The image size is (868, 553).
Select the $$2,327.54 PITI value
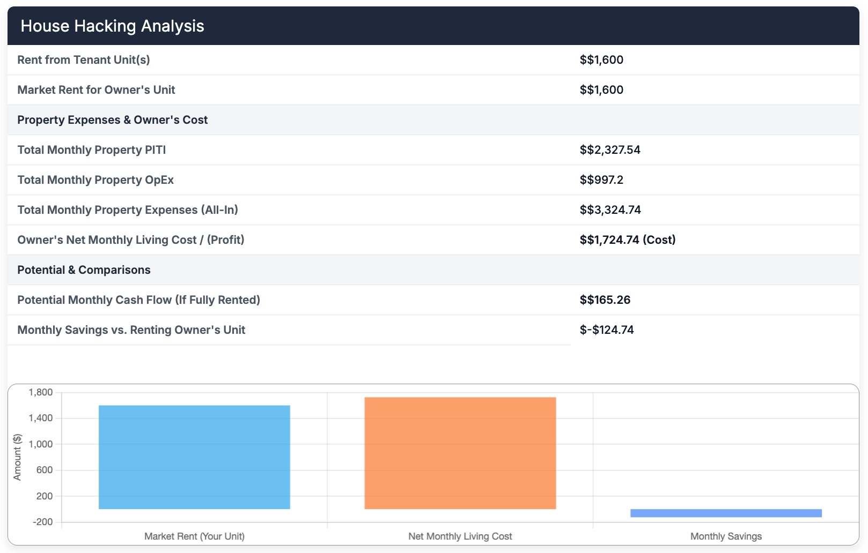[610, 150]
